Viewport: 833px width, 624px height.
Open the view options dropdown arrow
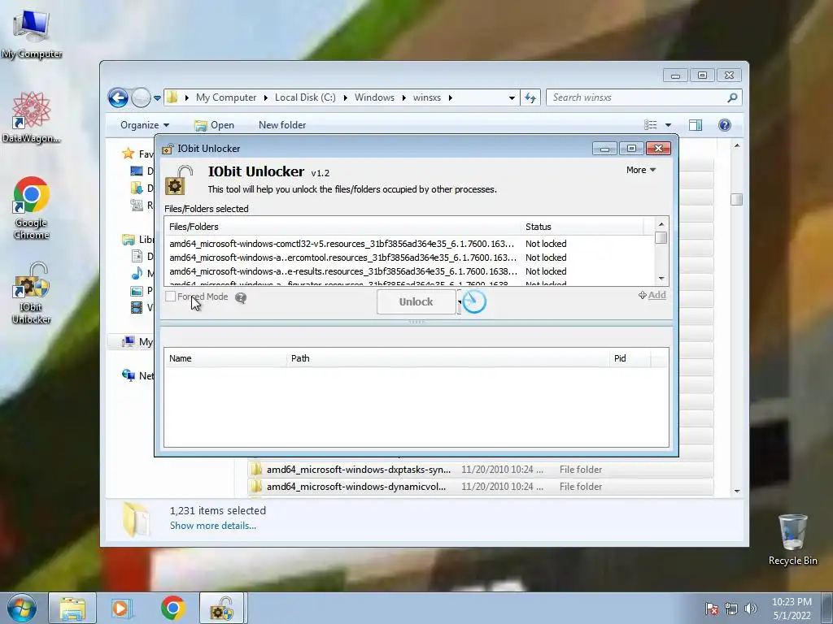coord(668,125)
